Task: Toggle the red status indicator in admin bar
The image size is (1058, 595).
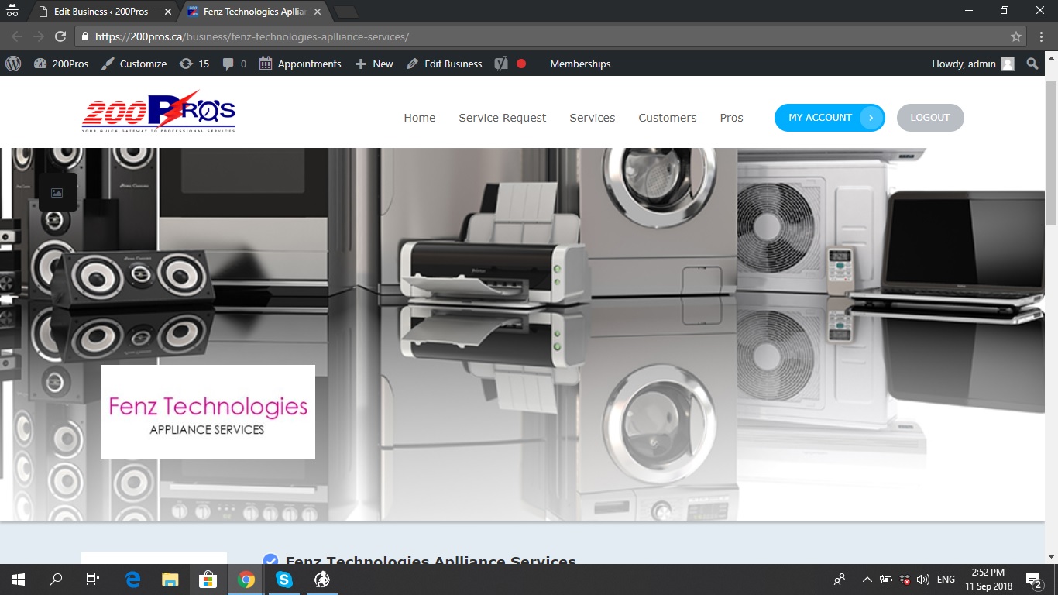Action: (520, 64)
